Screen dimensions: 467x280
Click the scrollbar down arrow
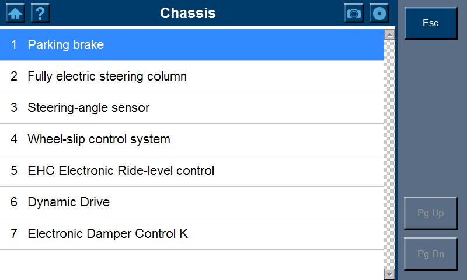390,274
